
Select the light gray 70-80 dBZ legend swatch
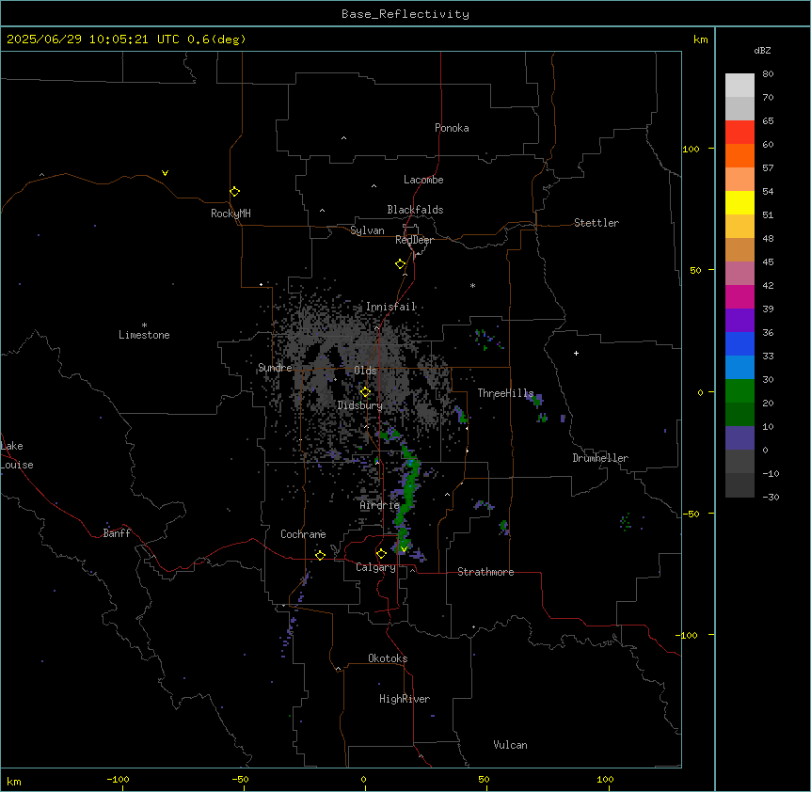pos(739,85)
